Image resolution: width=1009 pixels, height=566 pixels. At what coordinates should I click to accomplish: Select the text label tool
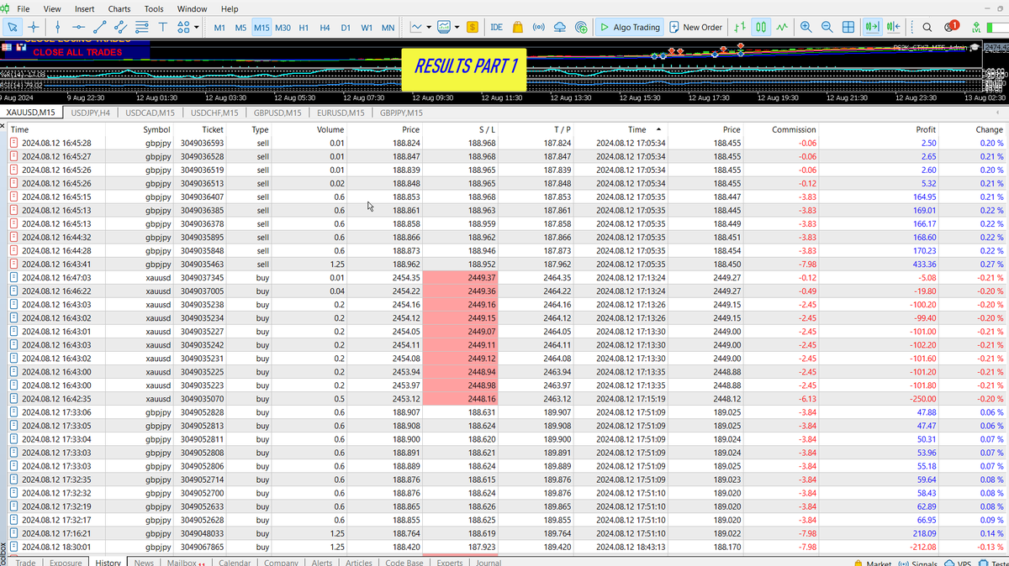click(163, 27)
